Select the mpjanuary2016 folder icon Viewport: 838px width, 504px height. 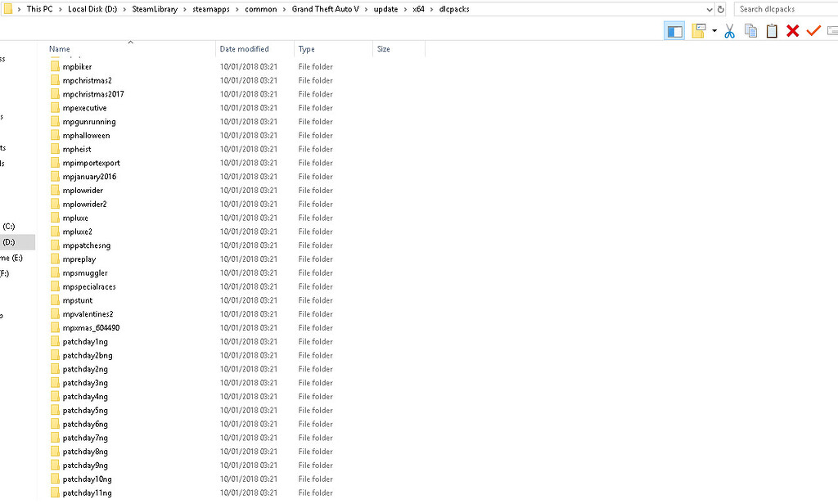(x=55, y=177)
